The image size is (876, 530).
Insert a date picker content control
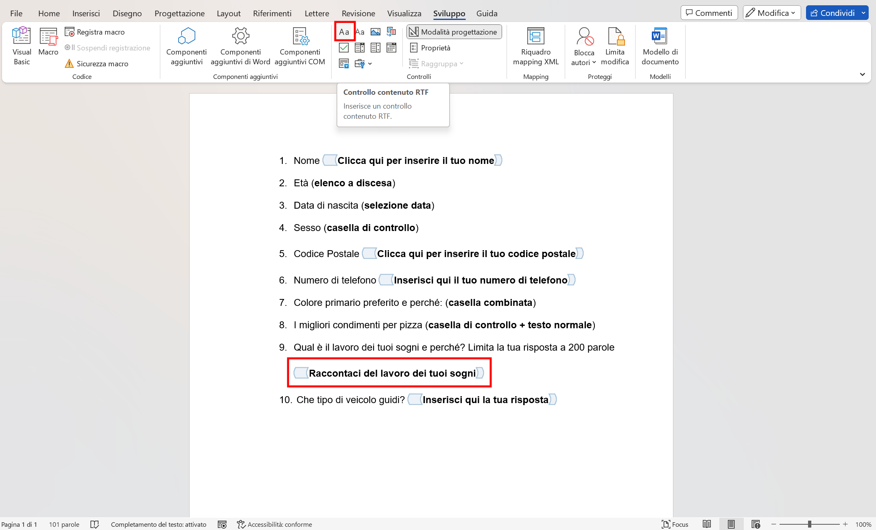[391, 48]
